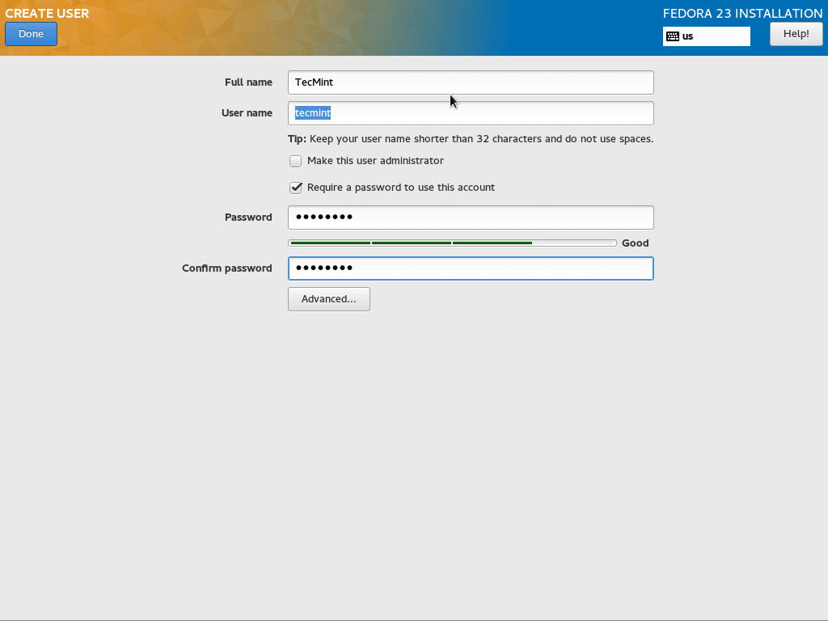Click the Password label
828x621 pixels.
248,217
